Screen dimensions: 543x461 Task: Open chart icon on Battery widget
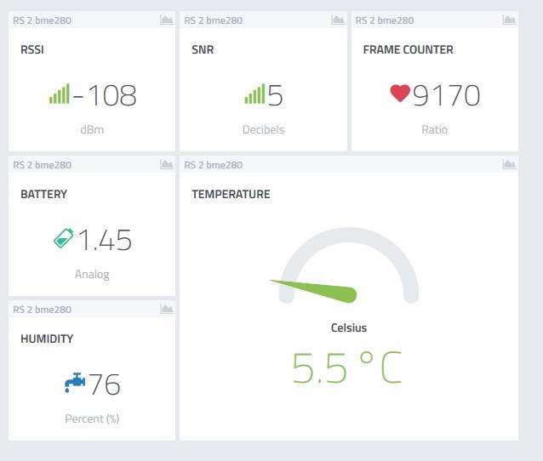[x=166, y=165]
